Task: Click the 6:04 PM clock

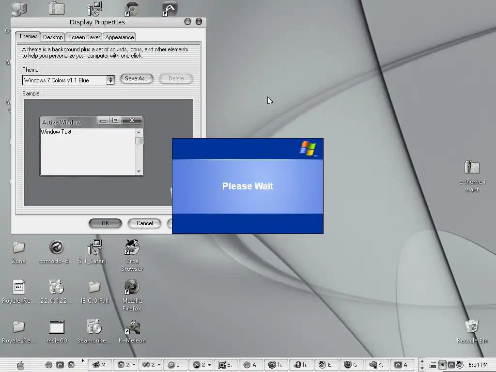Action: (478, 365)
